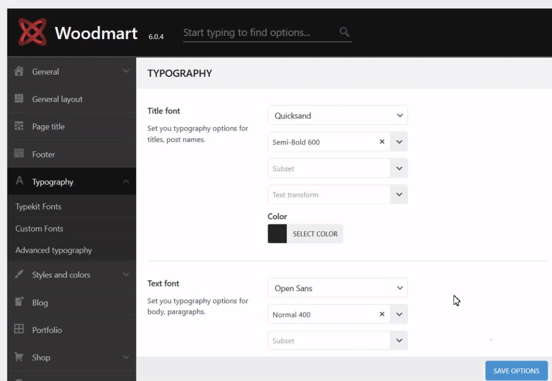The width and height of the screenshot is (552, 381).
Task: Open Custom Fonts submenu item
Action: tap(72, 229)
